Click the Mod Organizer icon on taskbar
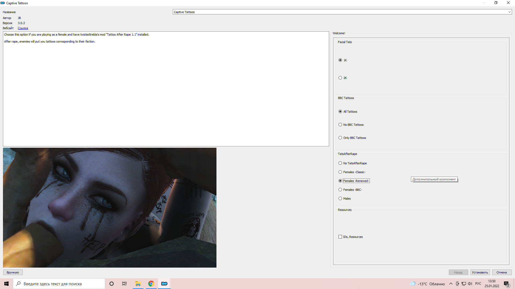The image size is (515, 289). coord(164,284)
